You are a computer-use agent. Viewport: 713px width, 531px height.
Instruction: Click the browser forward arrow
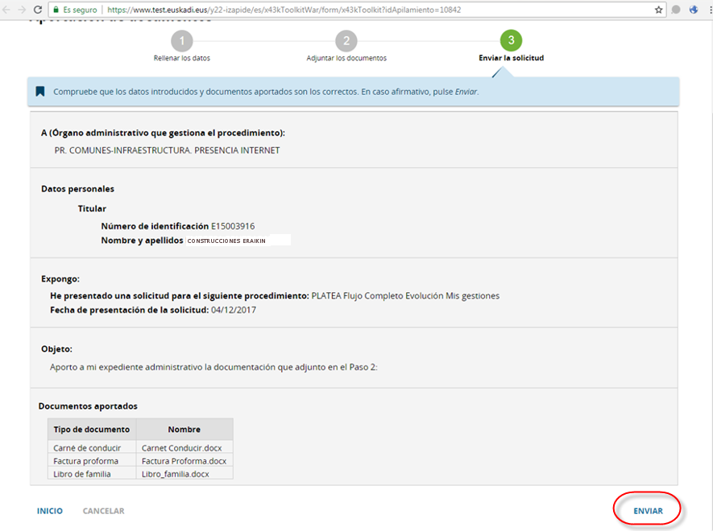21,10
